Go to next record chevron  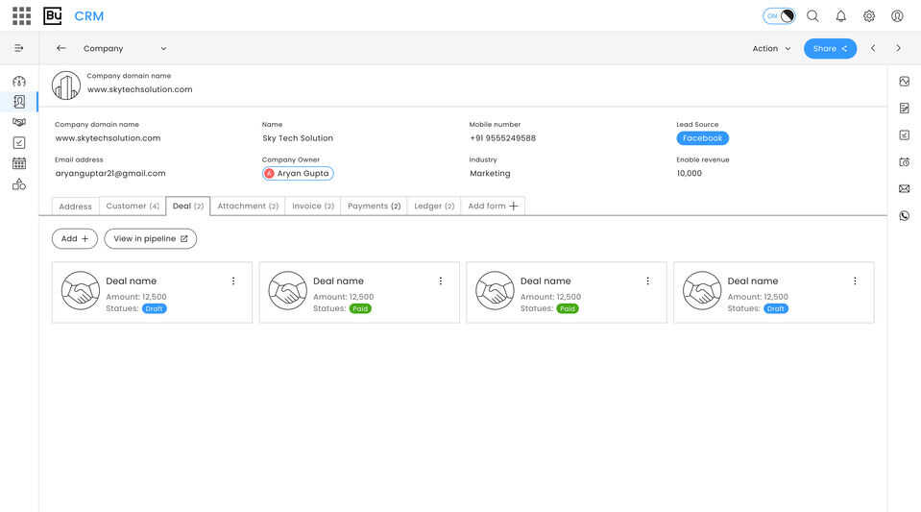point(898,48)
